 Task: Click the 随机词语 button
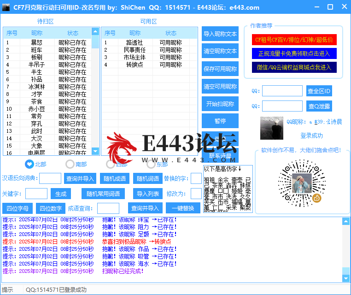148,178
